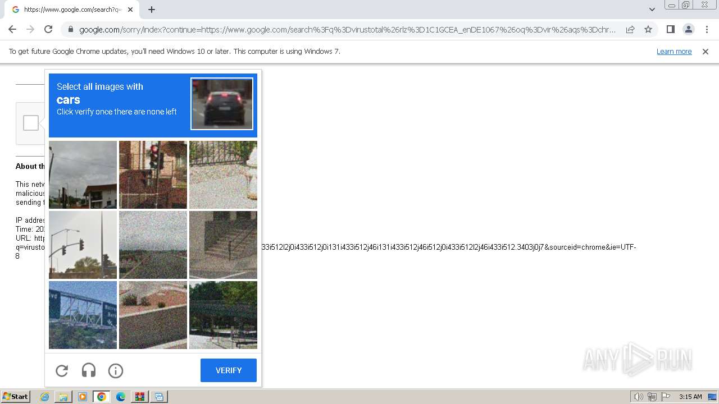The height and width of the screenshot is (404, 719).
Task: Tick the I'm not a robot checkbox
Action: click(x=31, y=123)
